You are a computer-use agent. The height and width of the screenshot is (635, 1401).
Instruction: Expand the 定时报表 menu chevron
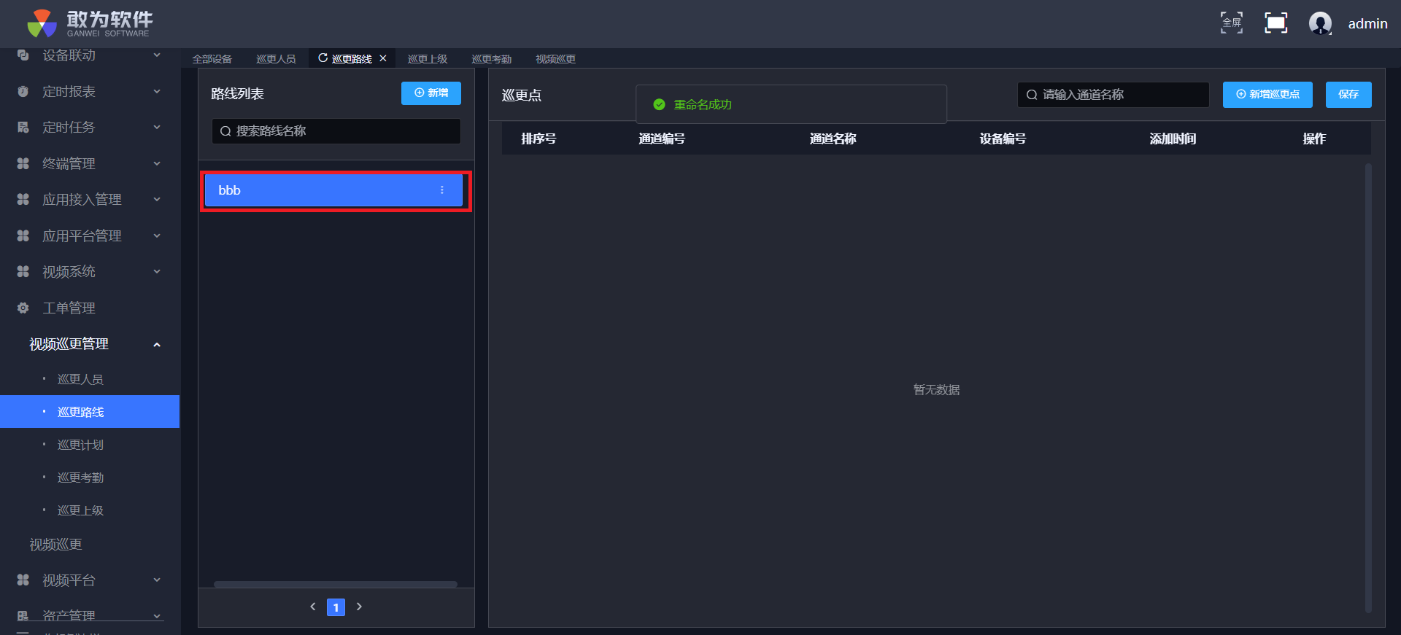click(x=157, y=91)
